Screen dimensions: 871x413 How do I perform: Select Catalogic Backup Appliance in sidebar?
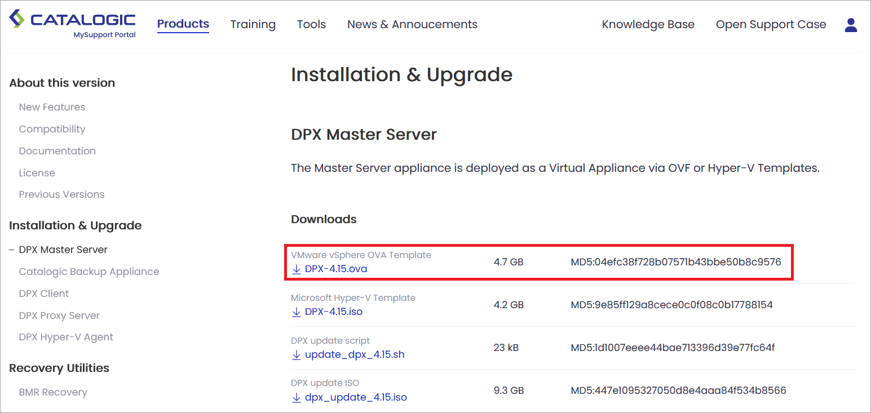point(89,272)
